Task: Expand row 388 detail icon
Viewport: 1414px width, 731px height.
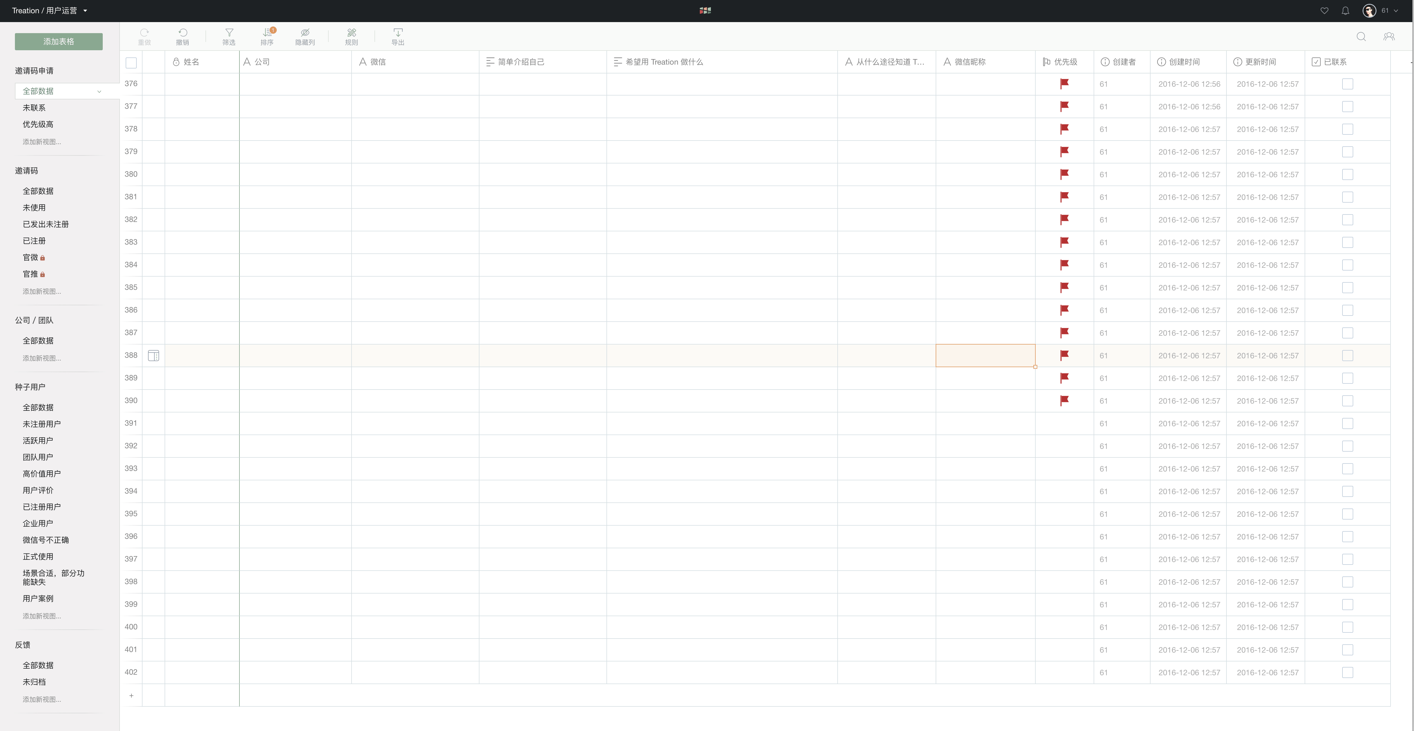Action: [154, 356]
